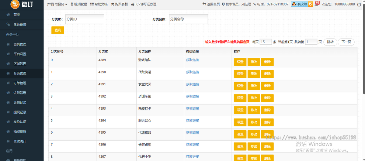
Task: Click 删除 for 代取快递 row
Action: click(x=267, y=74)
